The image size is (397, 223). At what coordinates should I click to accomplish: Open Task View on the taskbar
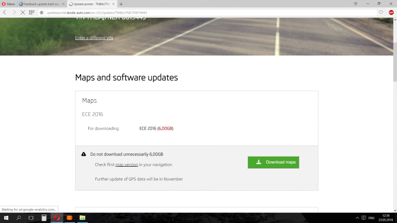31,218
